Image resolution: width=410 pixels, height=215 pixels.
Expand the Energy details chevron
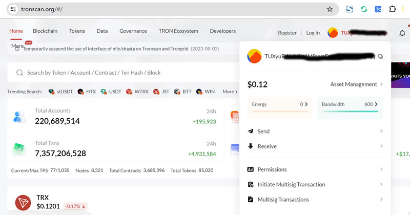point(306,104)
